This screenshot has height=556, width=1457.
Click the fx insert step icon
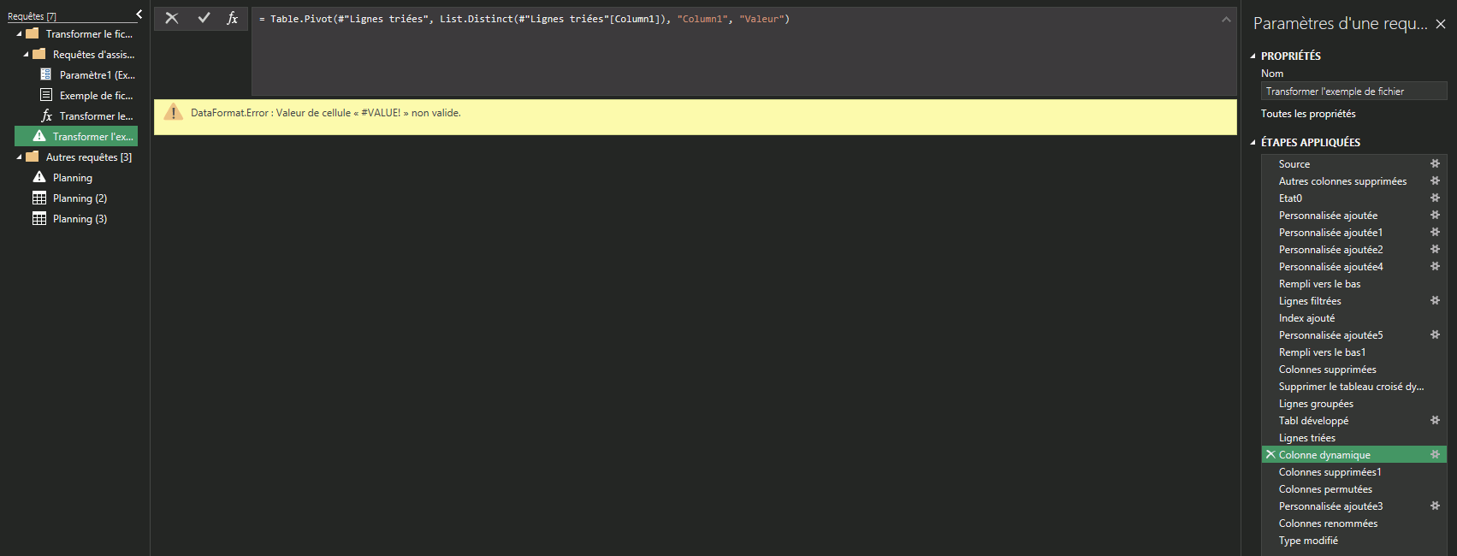tap(232, 18)
